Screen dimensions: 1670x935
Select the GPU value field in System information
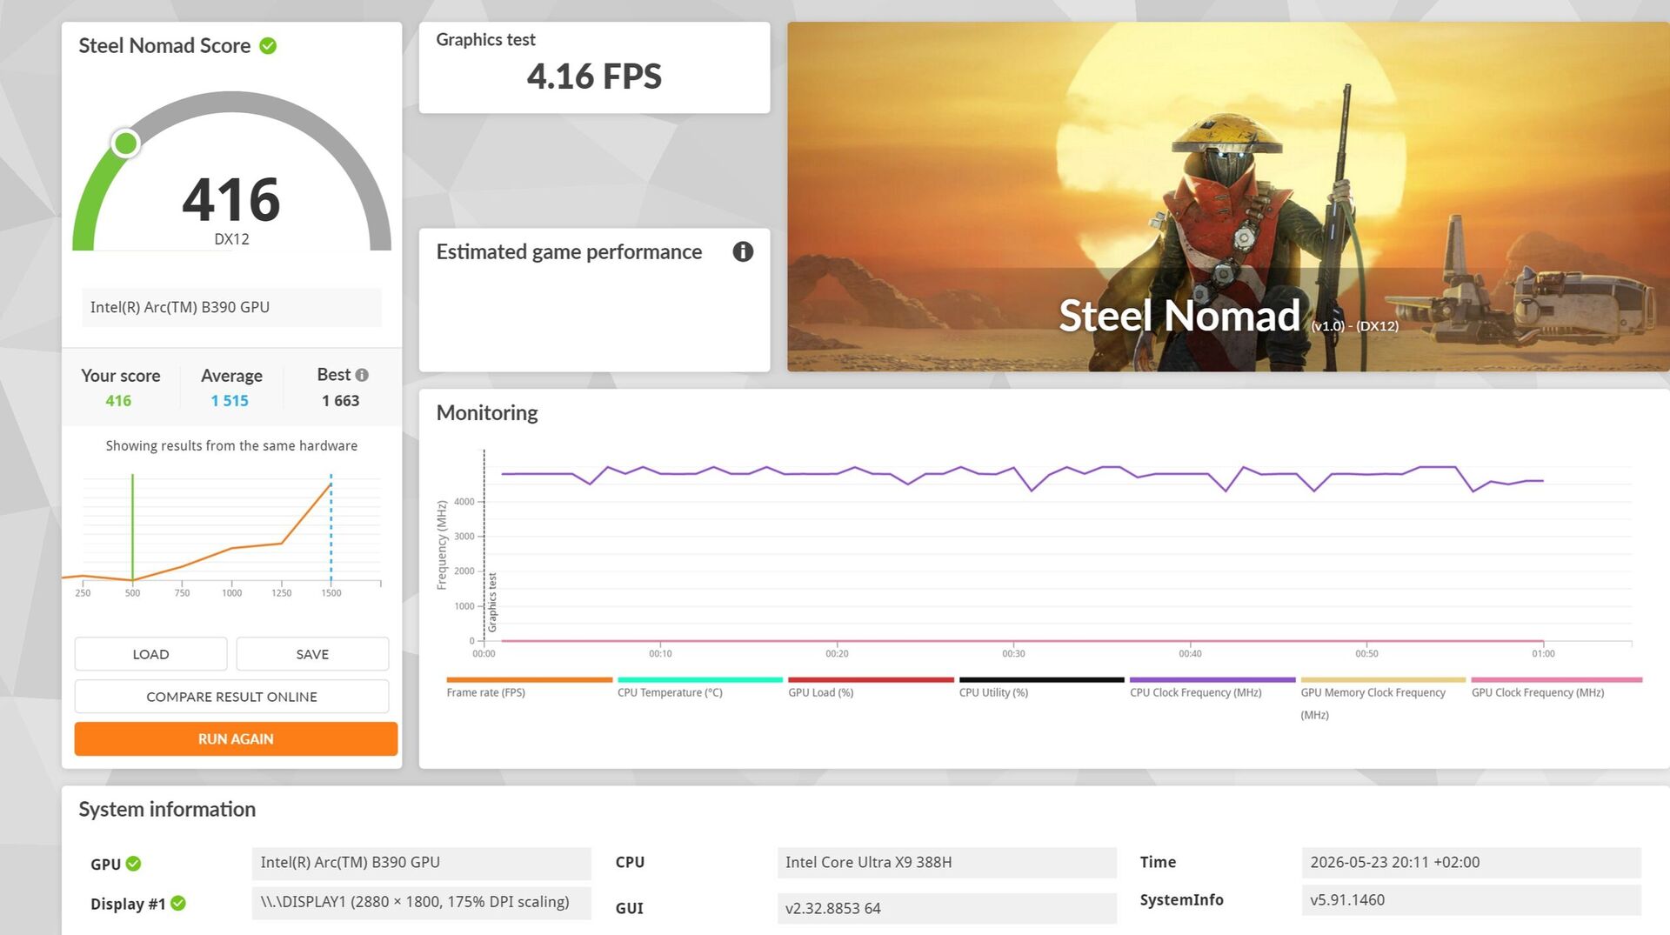click(x=421, y=863)
